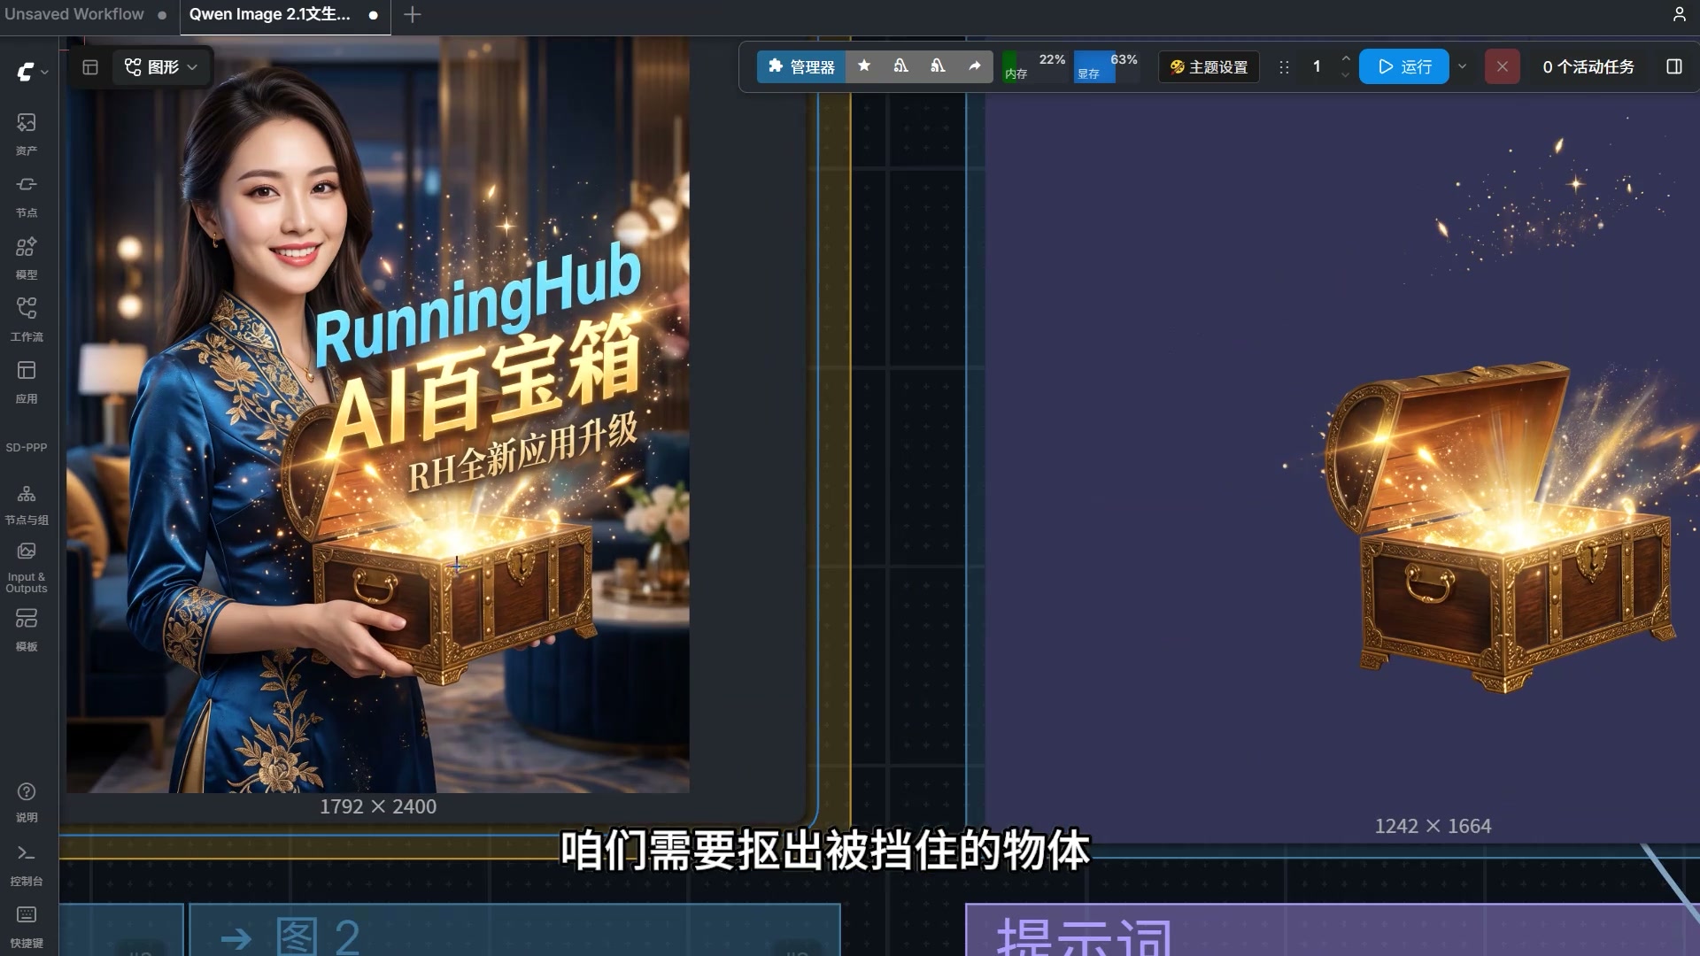Open the 应用 apps panel
This screenshot has height=956, width=1700.
[x=27, y=382]
